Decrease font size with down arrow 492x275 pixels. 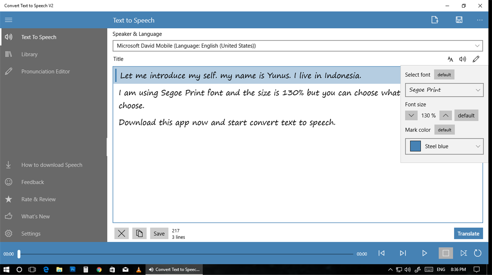click(x=411, y=115)
